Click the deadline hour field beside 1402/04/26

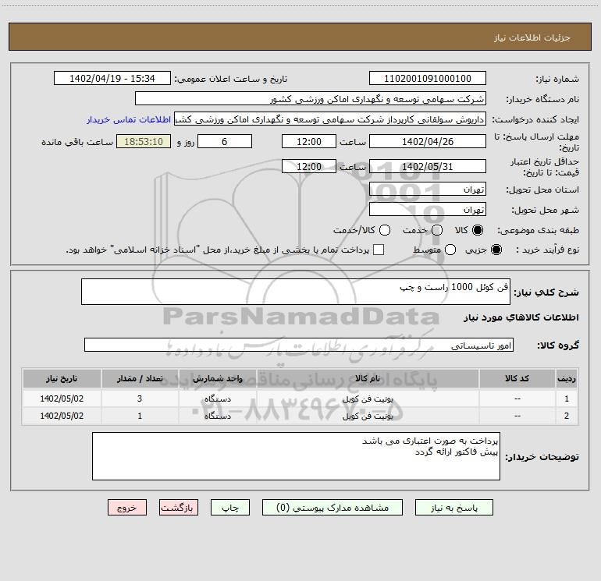(x=309, y=141)
